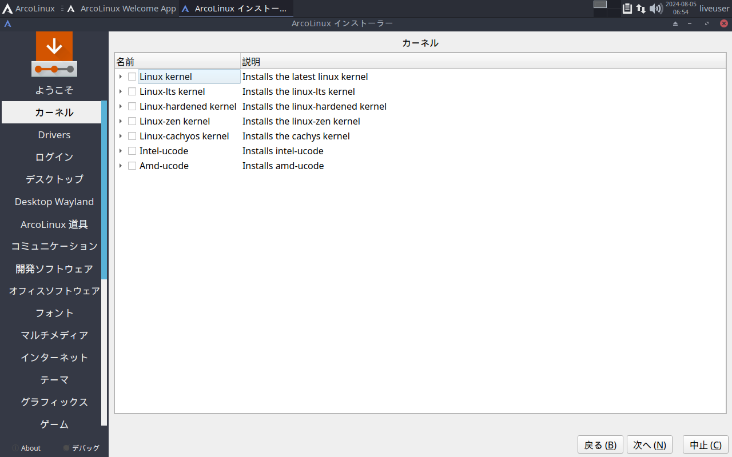Click 'Installs the linux-hardened kernel' description
This screenshot has width=732, height=457.
point(315,106)
